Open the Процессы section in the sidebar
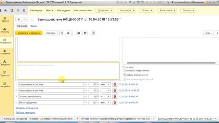The height and width of the screenshot is (123, 219). (x=5, y=63)
